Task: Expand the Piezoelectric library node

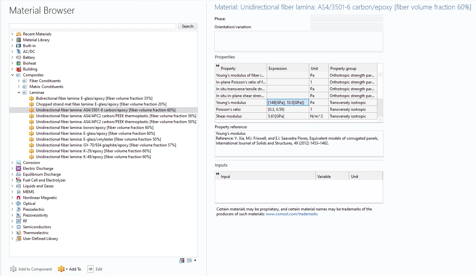Action: (13, 209)
